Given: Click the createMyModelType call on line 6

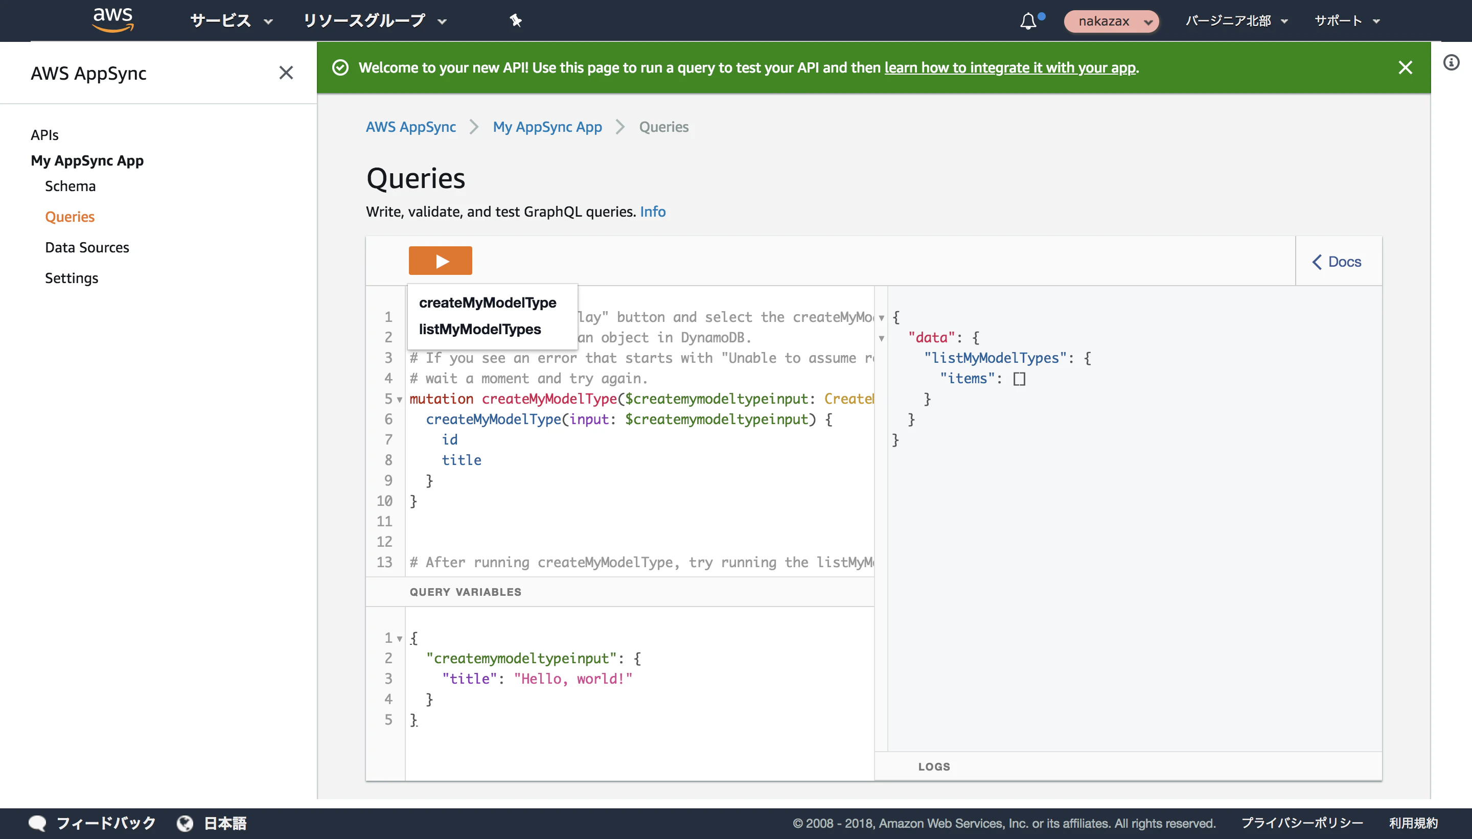Looking at the screenshot, I should coord(493,420).
